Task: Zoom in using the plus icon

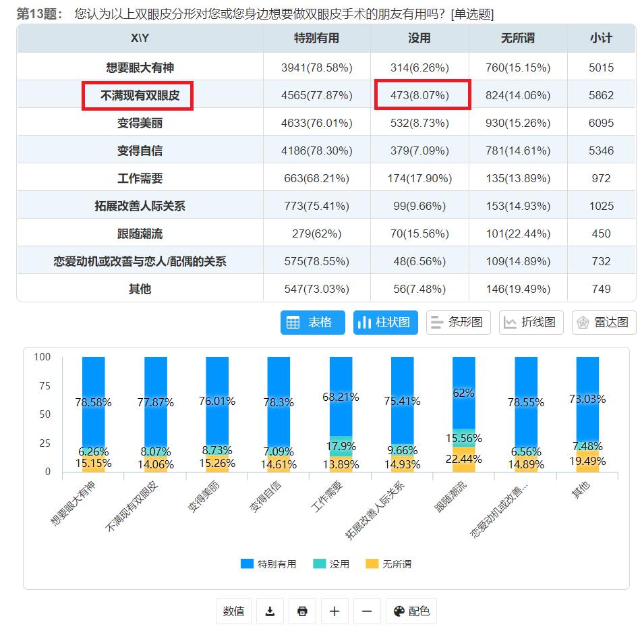Action: point(334,611)
